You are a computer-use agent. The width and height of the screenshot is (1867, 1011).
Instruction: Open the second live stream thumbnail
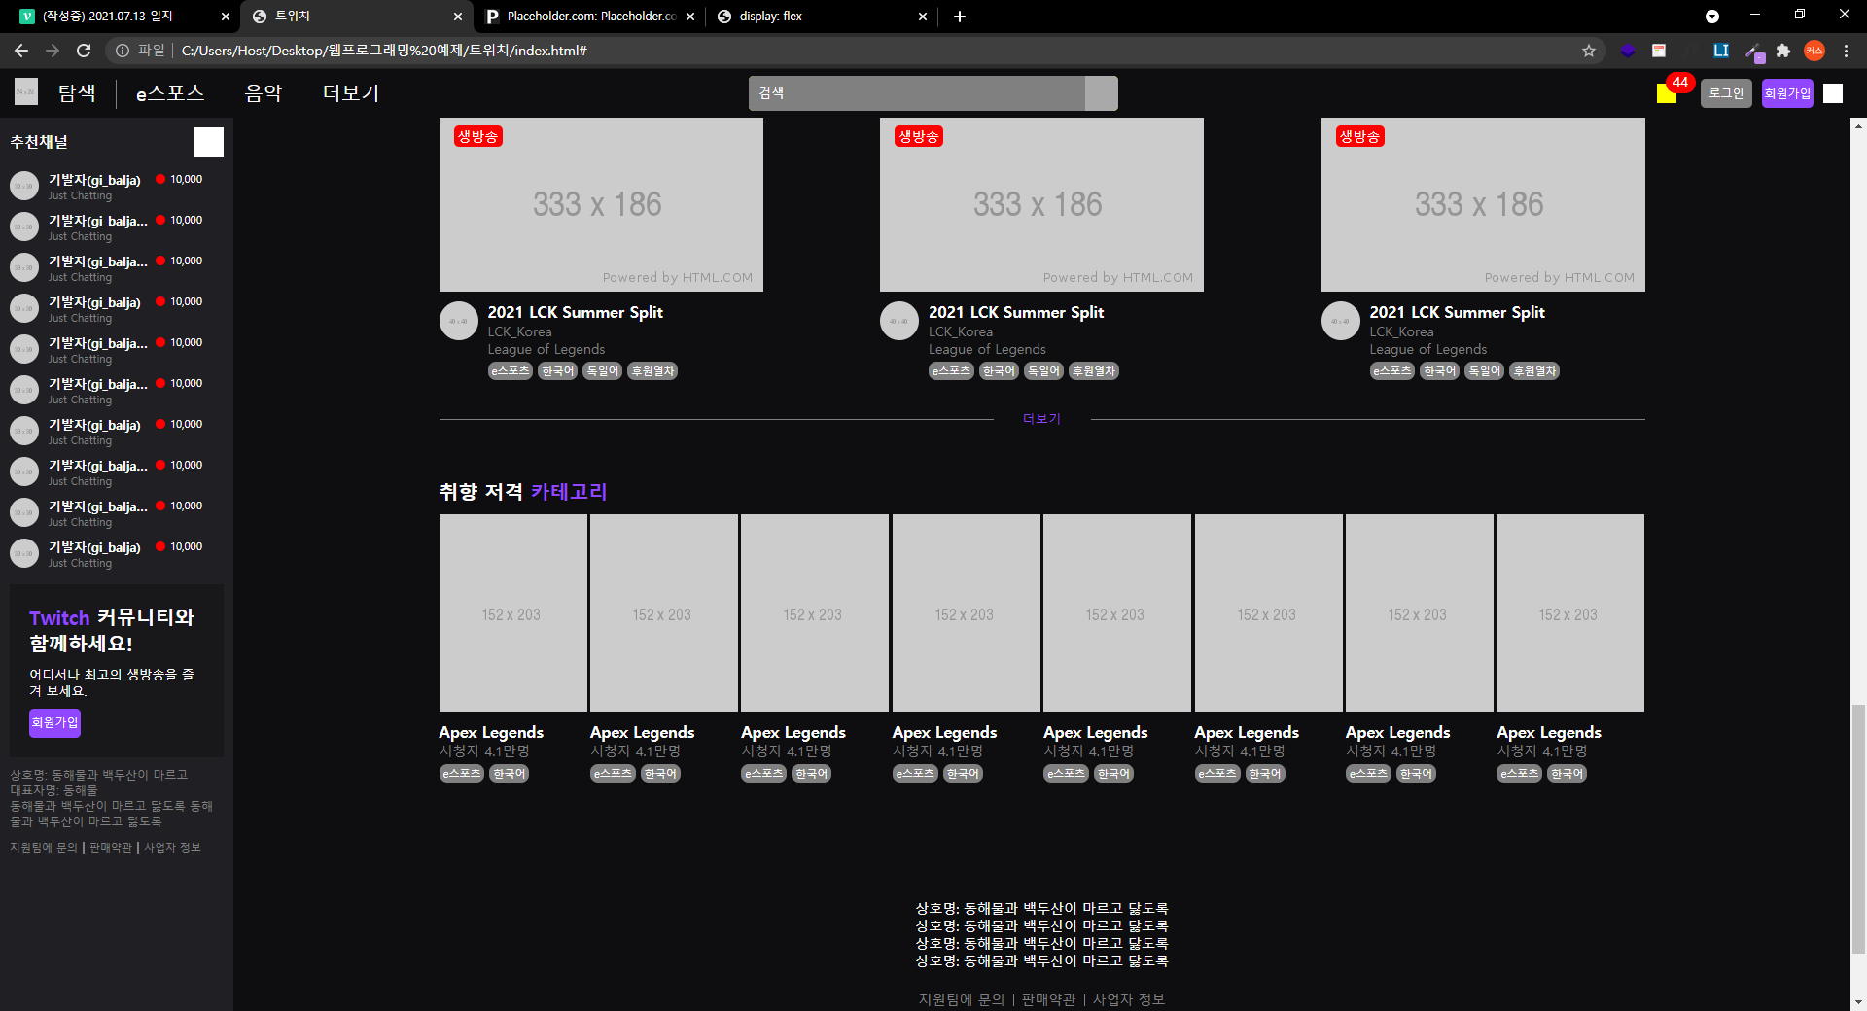click(x=1041, y=205)
